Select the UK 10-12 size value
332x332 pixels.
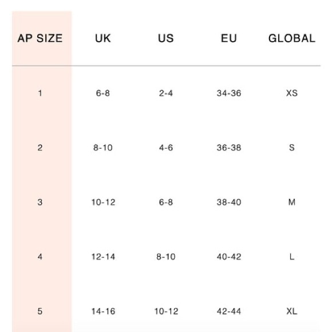(103, 202)
